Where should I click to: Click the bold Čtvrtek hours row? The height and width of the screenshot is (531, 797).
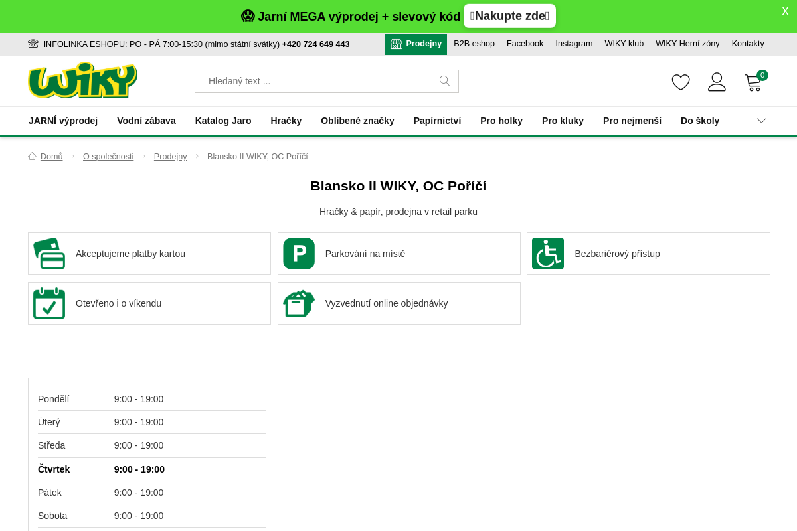pos(152,469)
